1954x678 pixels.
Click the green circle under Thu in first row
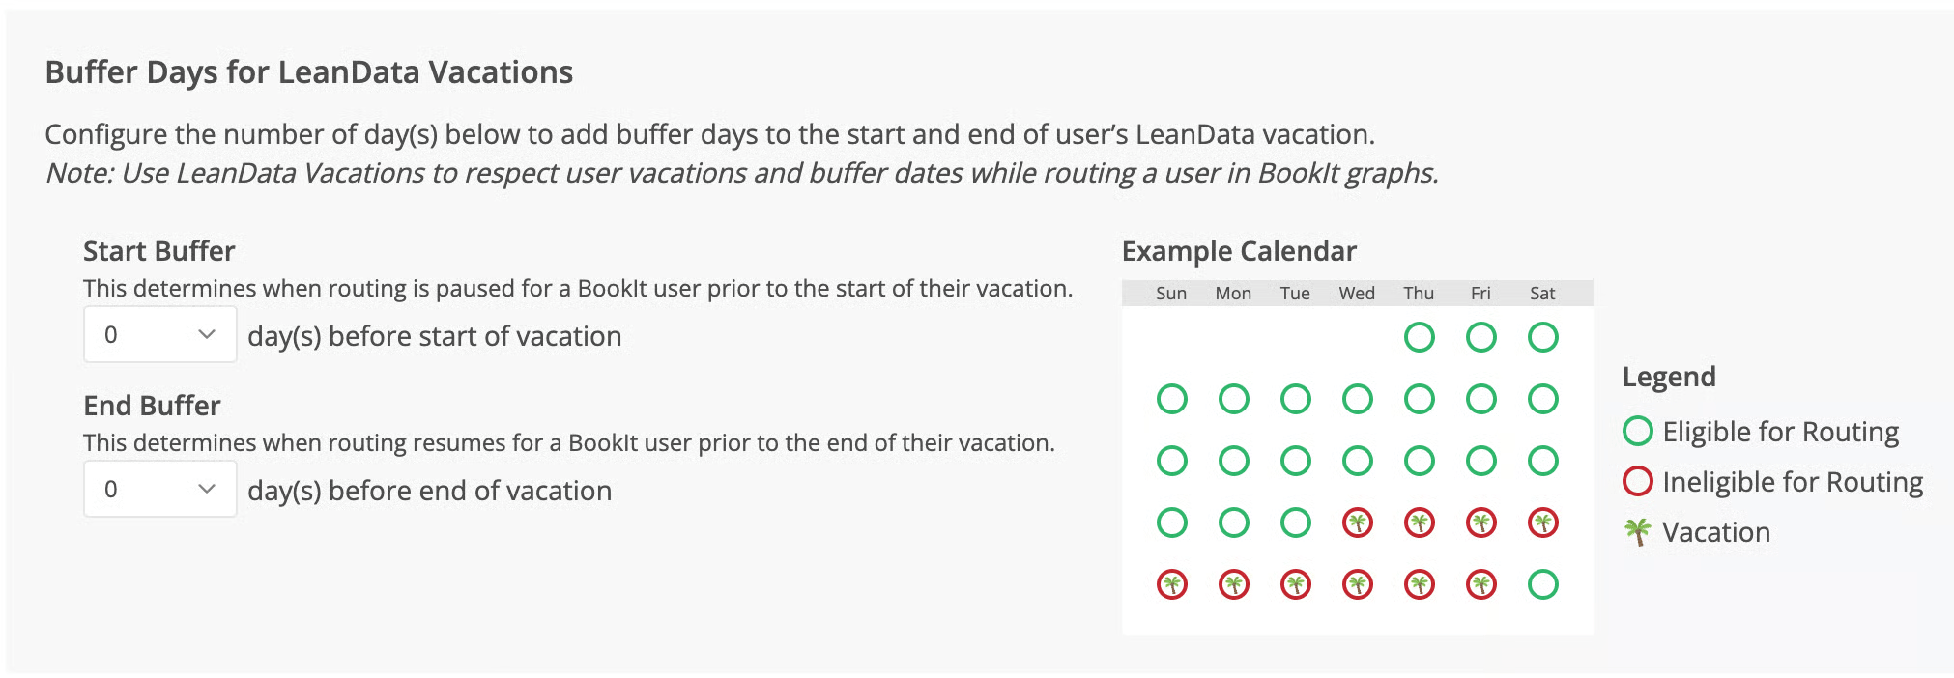tap(1419, 337)
